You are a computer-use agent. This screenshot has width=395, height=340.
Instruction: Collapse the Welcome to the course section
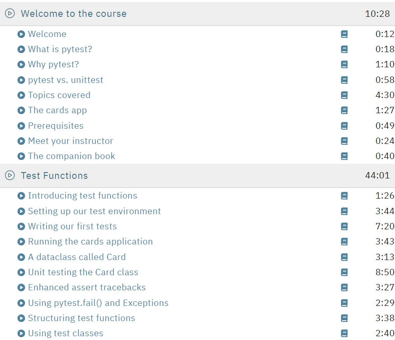pyautogui.click(x=197, y=13)
